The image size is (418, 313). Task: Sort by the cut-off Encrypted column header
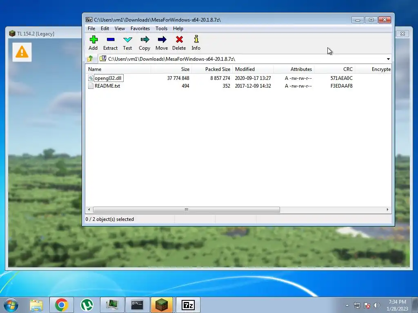[373, 69]
